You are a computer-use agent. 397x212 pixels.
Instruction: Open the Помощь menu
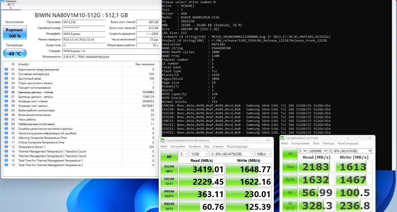[x=328, y=144]
